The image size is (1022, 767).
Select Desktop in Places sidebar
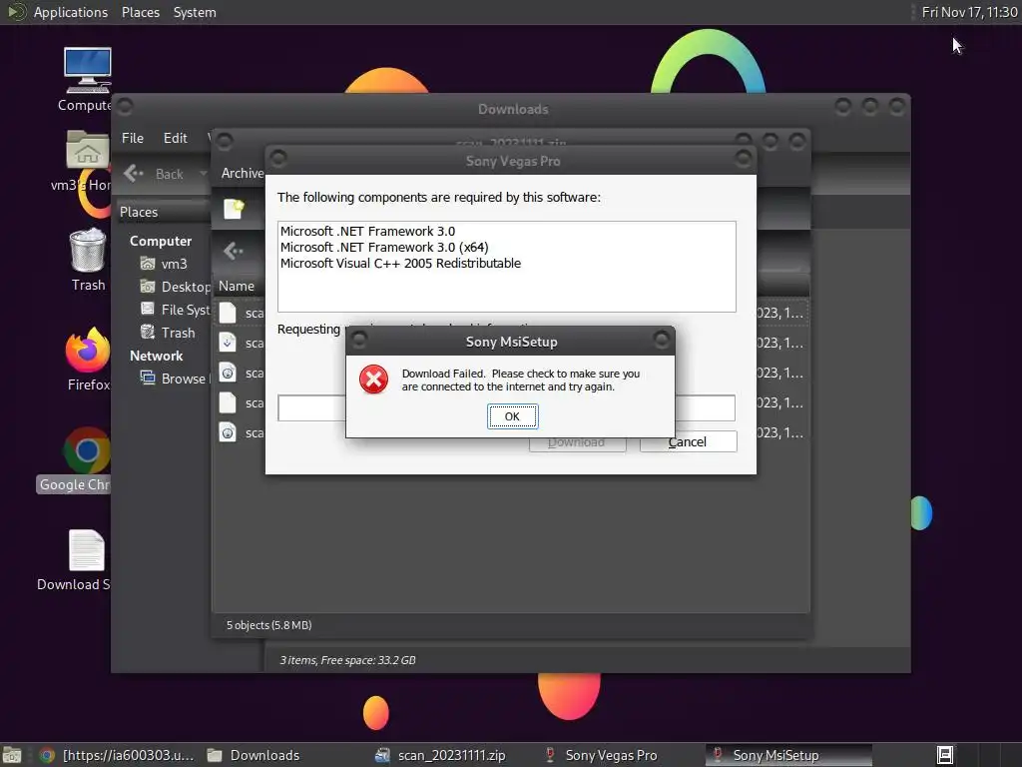175,287
